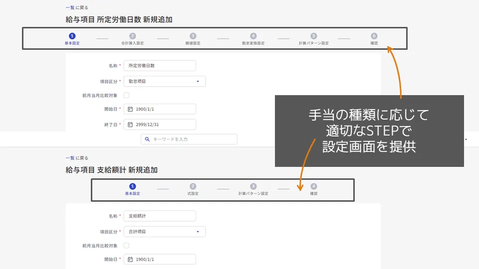479x269 pixels.
Task: Open calendar icon for 支給額計 開始日
Action: [130, 260]
